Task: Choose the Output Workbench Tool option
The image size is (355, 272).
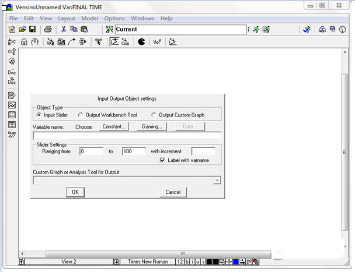Action: point(81,115)
